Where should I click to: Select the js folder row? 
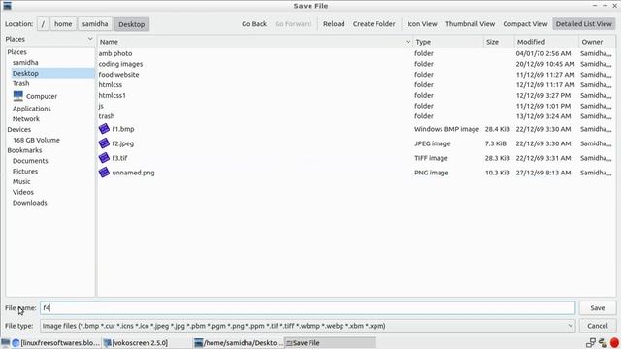(x=355, y=106)
